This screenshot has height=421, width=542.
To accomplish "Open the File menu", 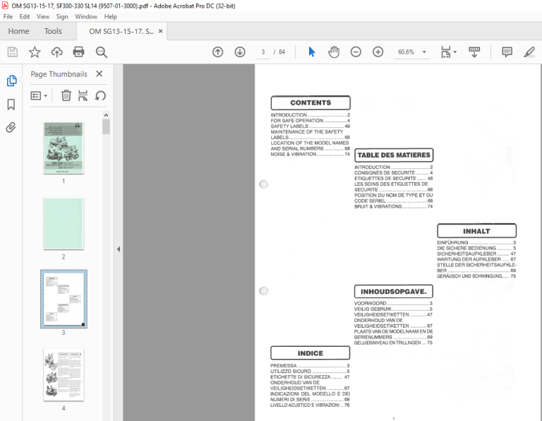I will [8, 17].
